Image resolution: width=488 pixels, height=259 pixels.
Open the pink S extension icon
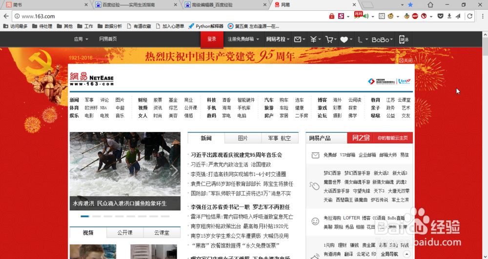click(341, 16)
